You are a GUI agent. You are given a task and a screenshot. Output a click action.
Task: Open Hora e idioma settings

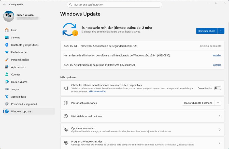pyautogui.click(x=29, y=82)
